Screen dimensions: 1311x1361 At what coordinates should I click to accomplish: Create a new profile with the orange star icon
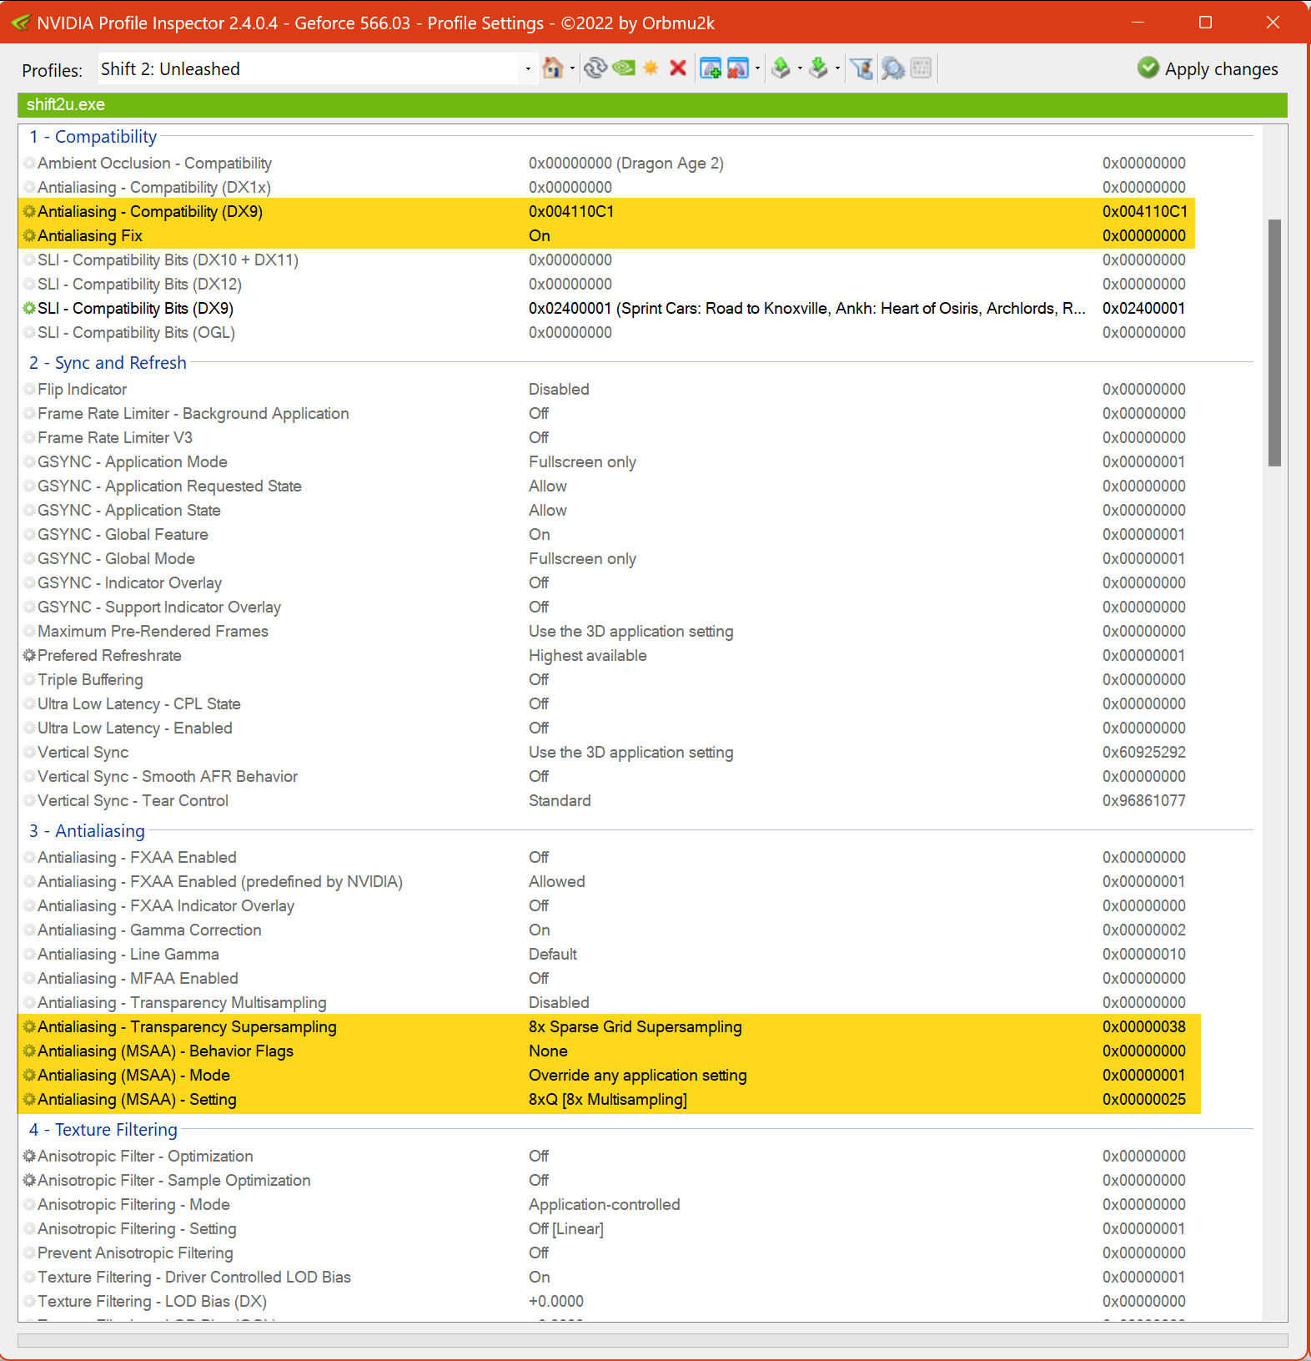[651, 68]
